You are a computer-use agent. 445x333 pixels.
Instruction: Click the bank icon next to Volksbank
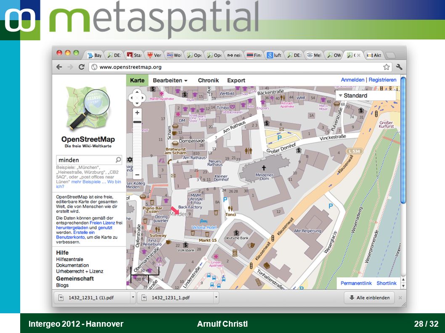185,244
